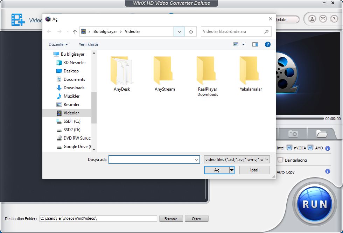The image size is (343, 233).
Task: Click the big RUN button
Action: coord(315,204)
